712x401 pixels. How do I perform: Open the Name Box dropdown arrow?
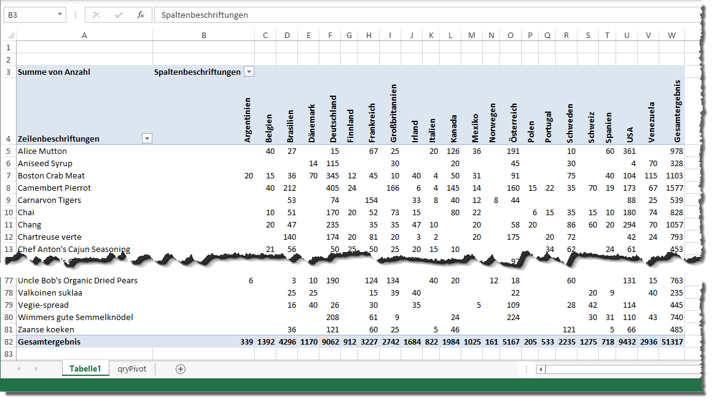click(60, 15)
